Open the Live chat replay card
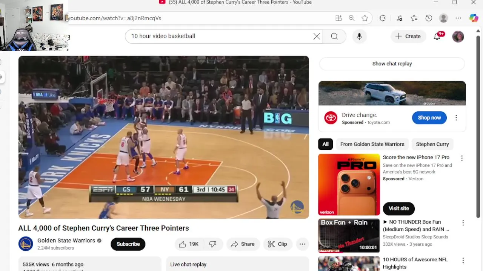Screen dimensions: 483x271 point(237,264)
